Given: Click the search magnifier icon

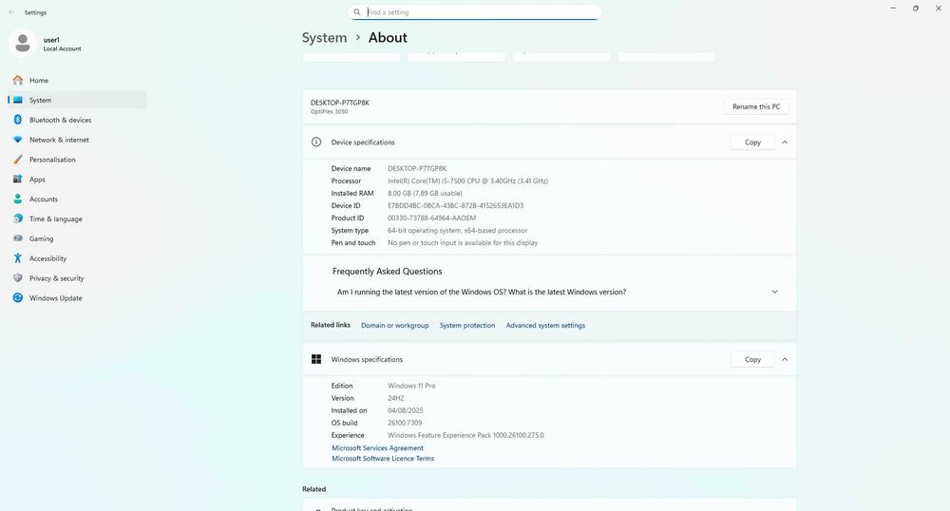Looking at the screenshot, I should point(357,12).
